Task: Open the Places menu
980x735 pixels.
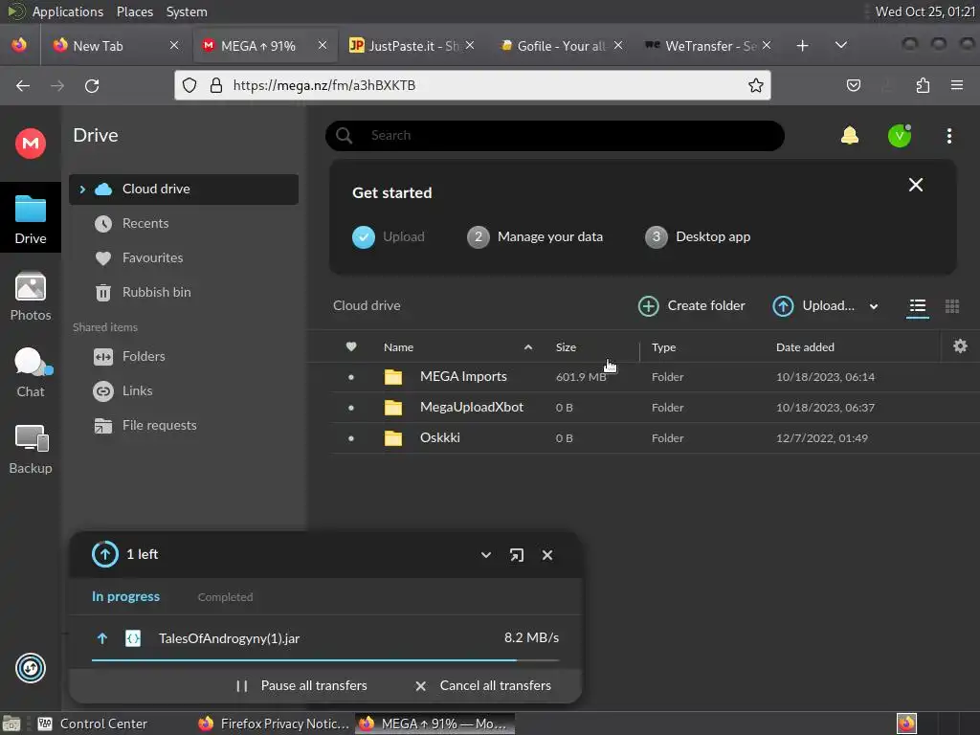Action: (134, 11)
